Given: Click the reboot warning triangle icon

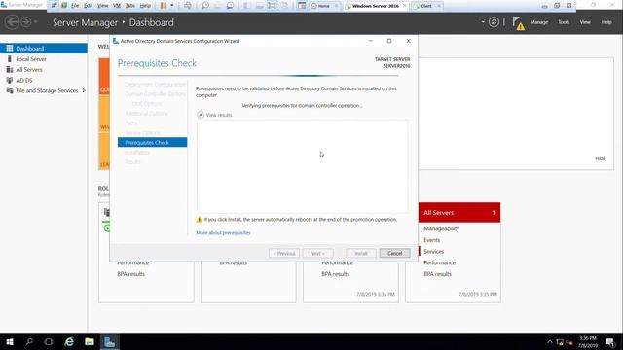Looking at the screenshot, I should coord(200,220).
